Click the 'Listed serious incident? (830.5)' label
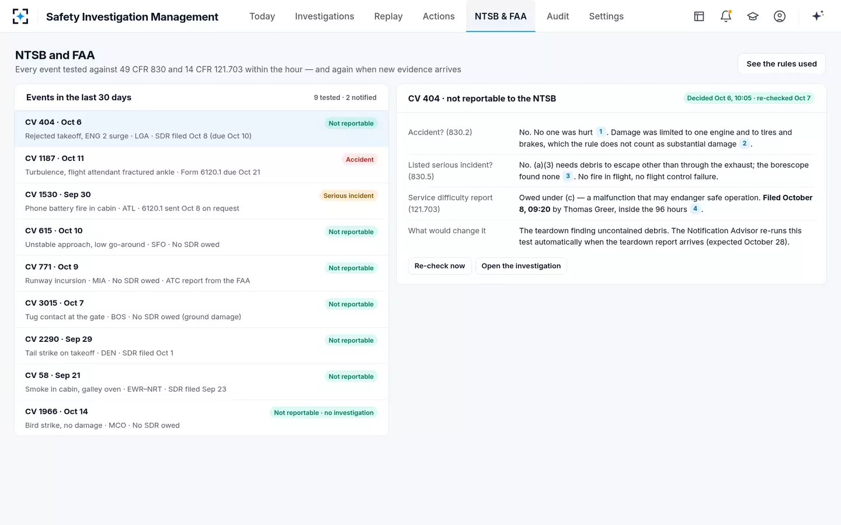The height and width of the screenshot is (525, 841). (450, 171)
